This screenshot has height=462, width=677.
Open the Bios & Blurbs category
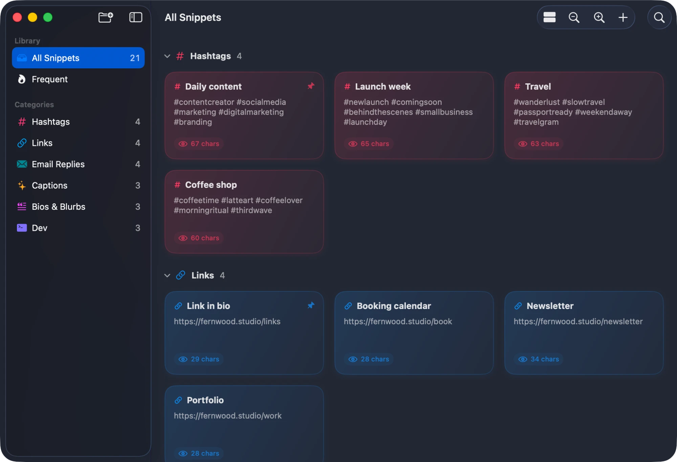pos(78,207)
